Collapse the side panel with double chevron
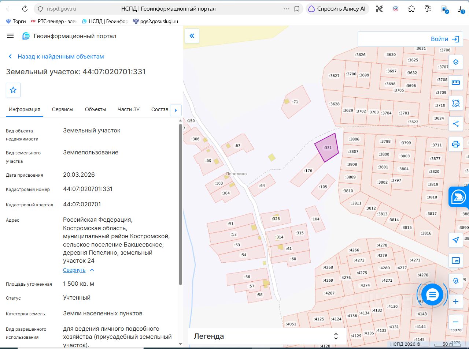Image resolution: width=469 pixels, height=349 pixels. pyautogui.click(x=192, y=36)
